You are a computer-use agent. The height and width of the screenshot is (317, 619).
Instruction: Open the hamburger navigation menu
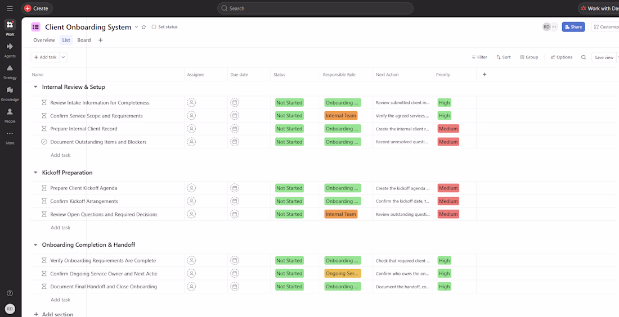point(10,8)
